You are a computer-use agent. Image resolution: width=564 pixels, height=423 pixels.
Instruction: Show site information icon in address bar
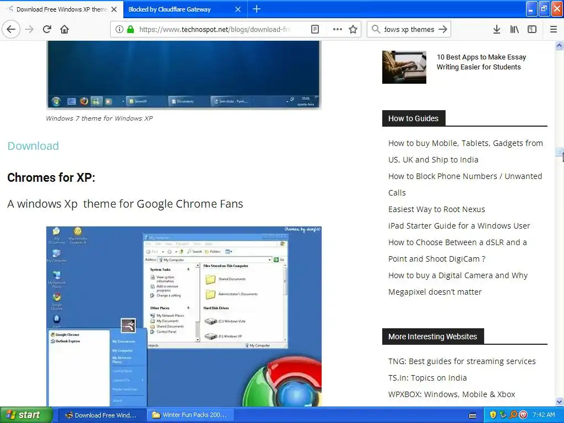pos(120,29)
